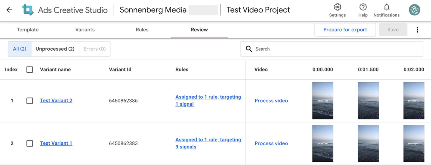Click the back arrow to leave the project

pyautogui.click(x=9, y=10)
